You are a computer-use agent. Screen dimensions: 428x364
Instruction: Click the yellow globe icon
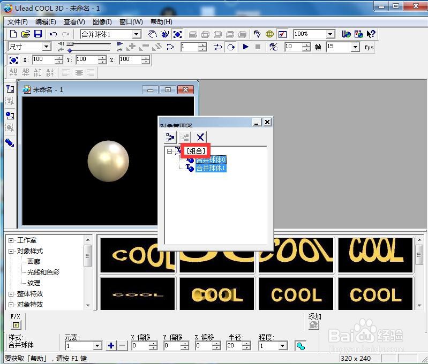[x=269, y=34]
